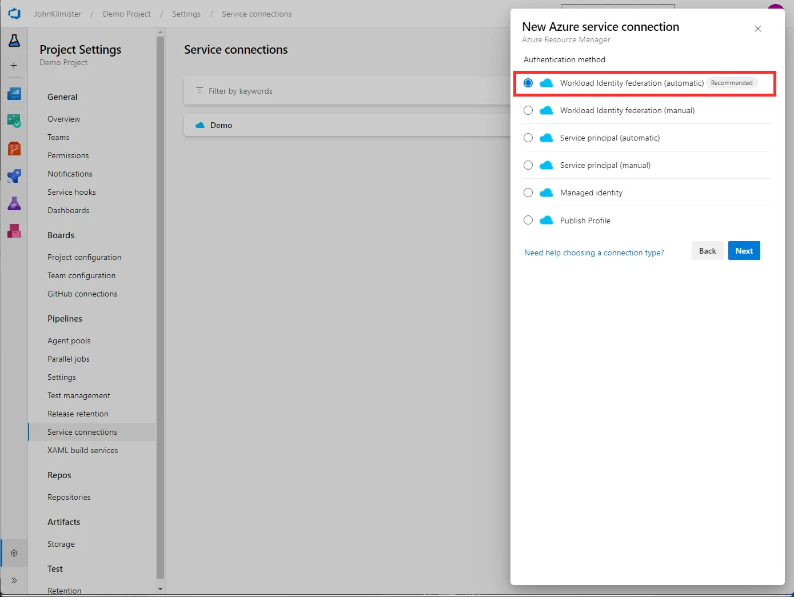
Task: Open the Boards icon in left rail
Action: 14,94
